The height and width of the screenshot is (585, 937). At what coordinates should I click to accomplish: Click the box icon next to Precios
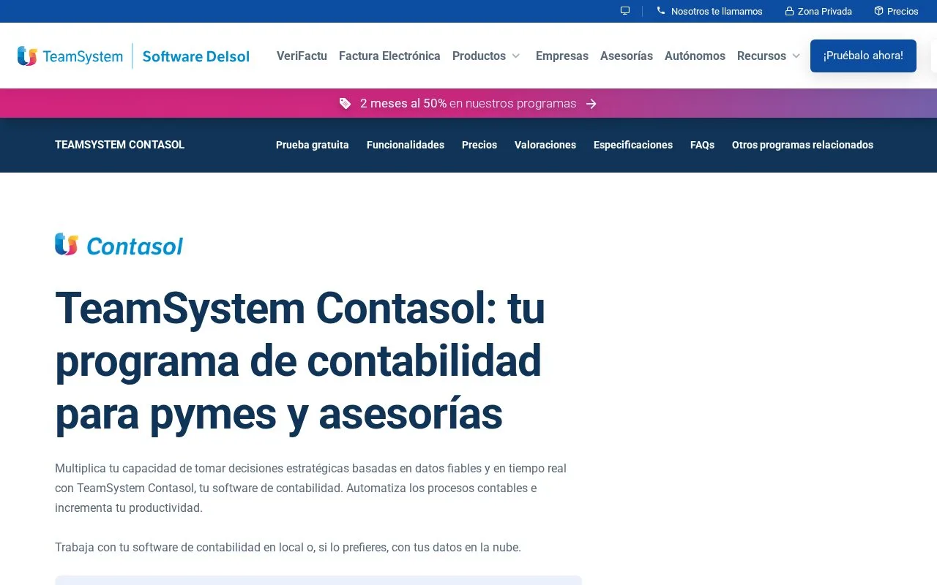tap(878, 11)
